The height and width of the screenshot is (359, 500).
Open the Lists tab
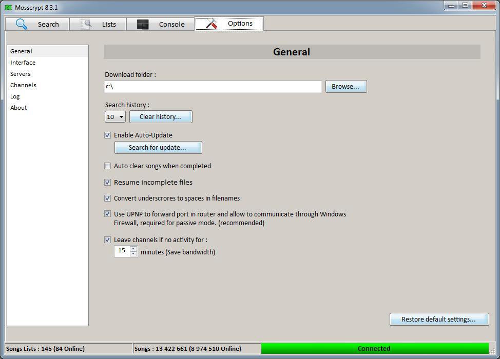98,24
